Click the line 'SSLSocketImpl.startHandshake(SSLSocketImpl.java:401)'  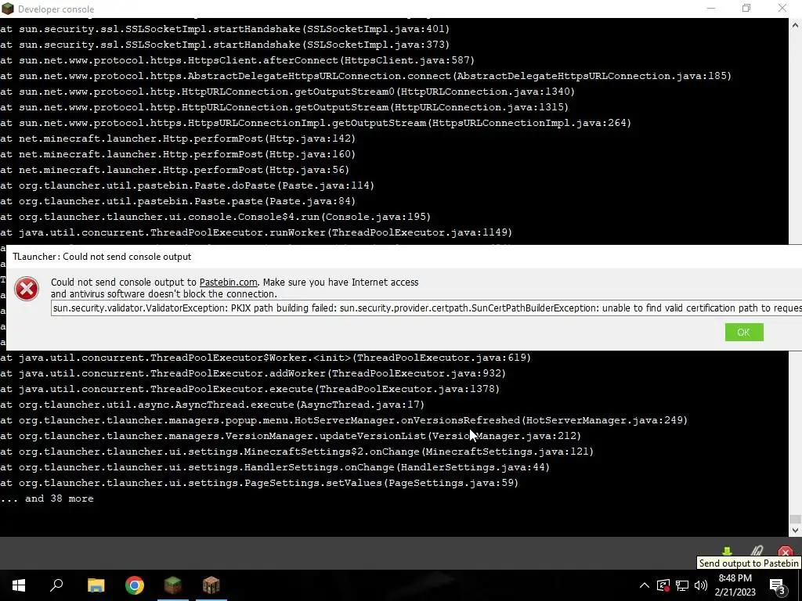[225, 29]
